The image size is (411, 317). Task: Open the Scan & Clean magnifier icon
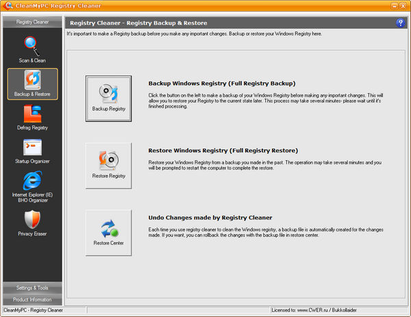(32, 47)
